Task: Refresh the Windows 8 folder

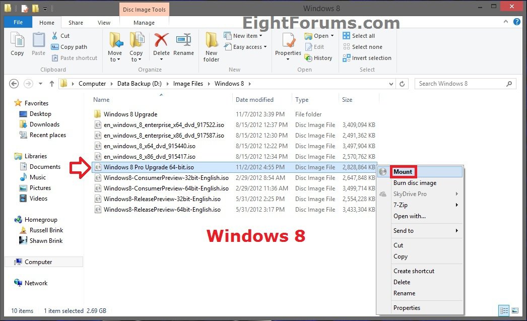Action: click(402, 84)
